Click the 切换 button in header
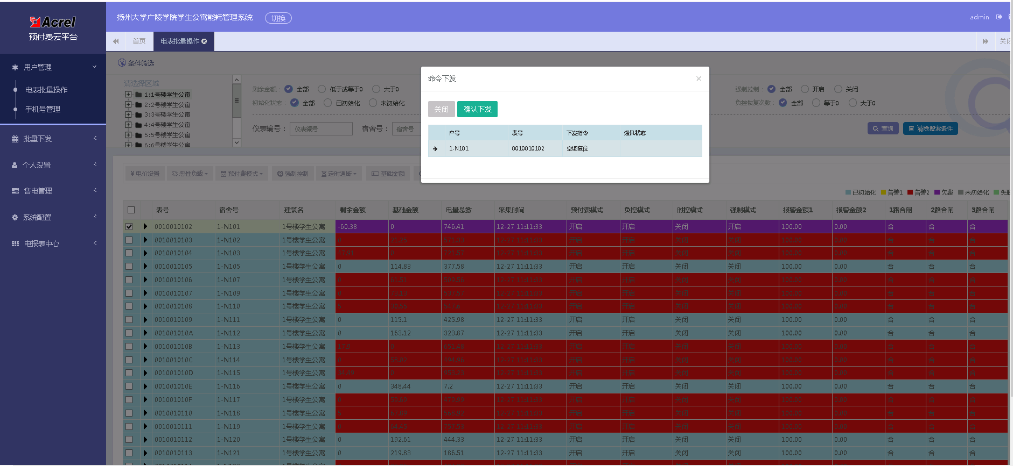Image resolution: width=1013 pixels, height=466 pixels. click(278, 18)
